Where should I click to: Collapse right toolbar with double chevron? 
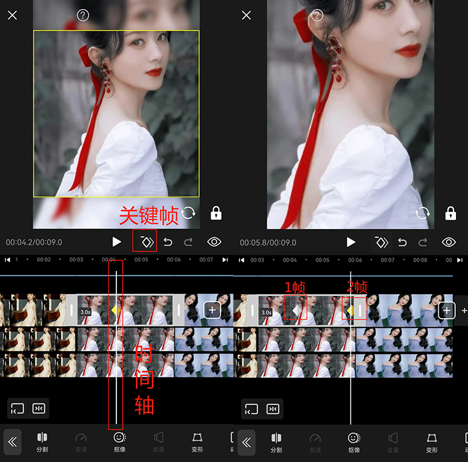tap(247, 442)
